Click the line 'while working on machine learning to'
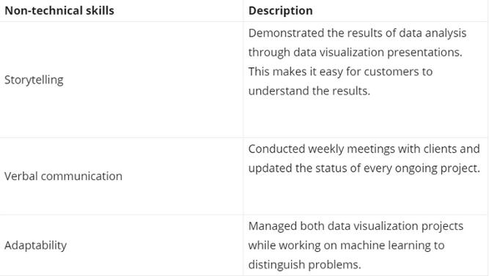 click(x=347, y=245)
